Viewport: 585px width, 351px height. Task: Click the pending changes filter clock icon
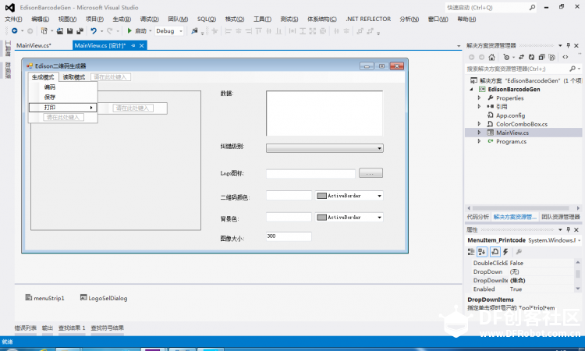[x=506, y=57]
